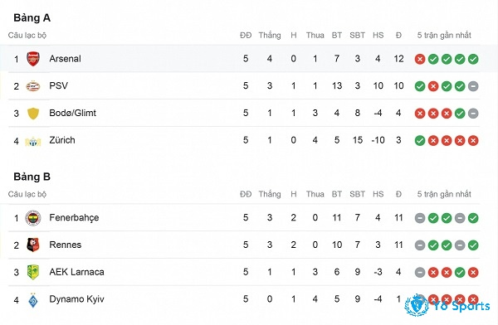Open the Dynamo Kyiv team name link
Image resolution: width=498 pixels, height=325 pixels.
tap(76, 299)
